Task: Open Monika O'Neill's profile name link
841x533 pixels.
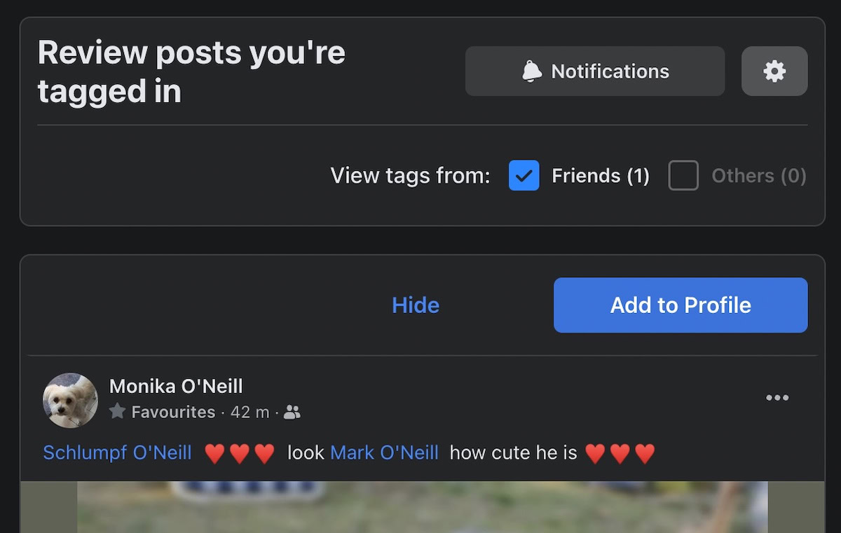Action: (176, 386)
